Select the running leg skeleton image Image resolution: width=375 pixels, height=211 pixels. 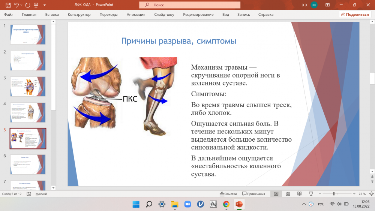pos(155,97)
